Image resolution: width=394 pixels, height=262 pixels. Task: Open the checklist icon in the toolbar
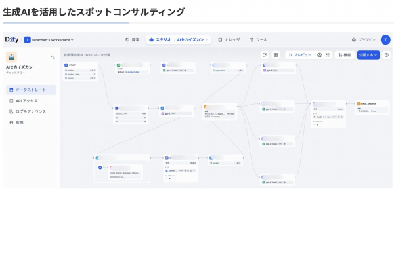click(x=327, y=55)
